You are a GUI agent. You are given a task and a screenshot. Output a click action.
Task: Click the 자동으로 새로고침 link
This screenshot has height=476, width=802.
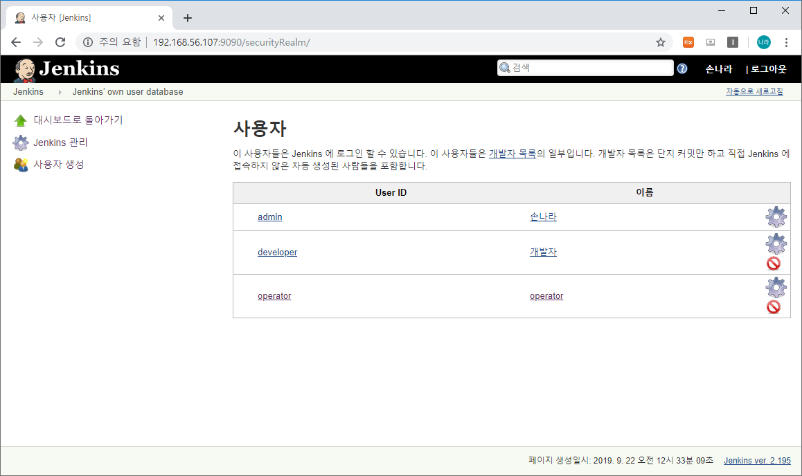coord(754,91)
